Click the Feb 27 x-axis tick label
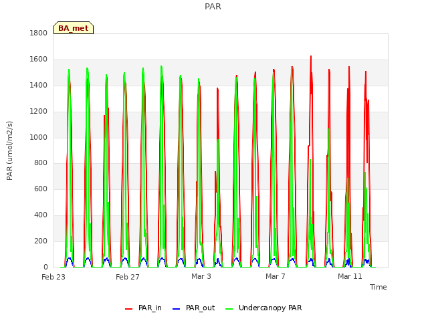Image resolution: width=428 pixels, height=321 pixels. click(128, 277)
